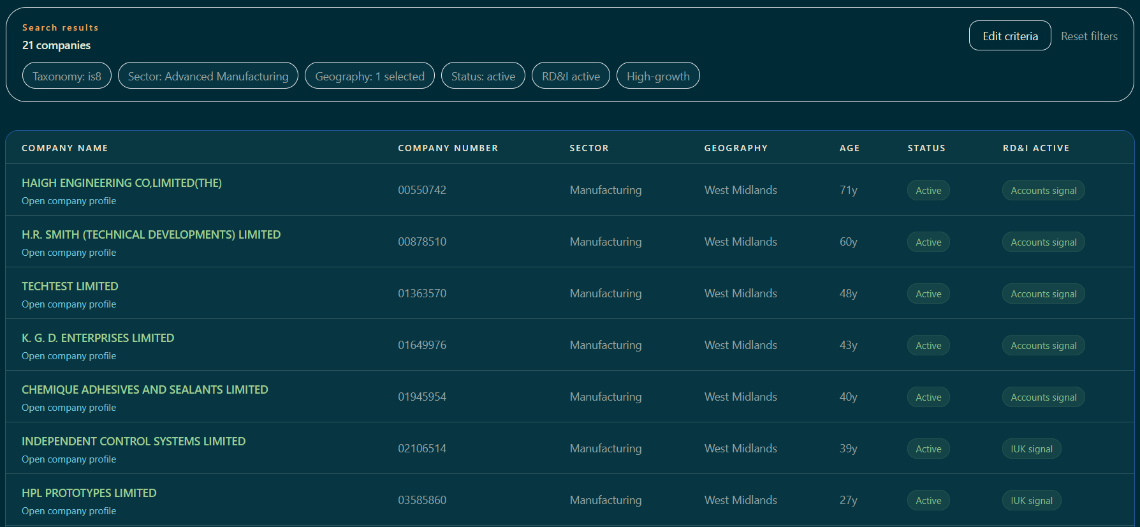Click the 43y age value
Image resolution: width=1140 pixels, height=527 pixels.
click(849, 345)
